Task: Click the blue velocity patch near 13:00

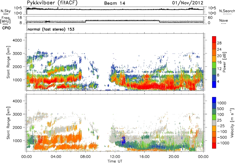Action: click(124, 140)
